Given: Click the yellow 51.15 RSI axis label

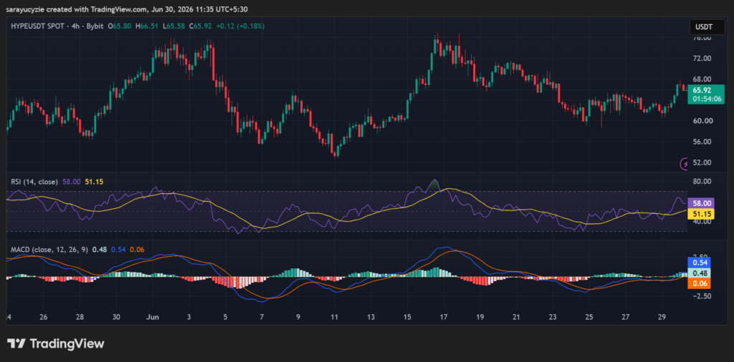Looking at the screenshot, I should [x=702, y=213].
